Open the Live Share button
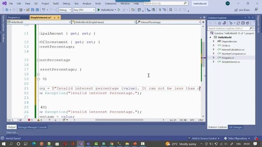This screenshot has width=262, height=147. point(242,10)
